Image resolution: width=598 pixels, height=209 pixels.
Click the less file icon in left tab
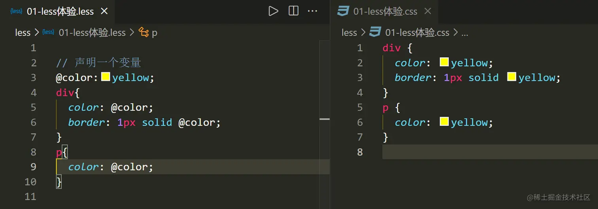pos(16,11)
